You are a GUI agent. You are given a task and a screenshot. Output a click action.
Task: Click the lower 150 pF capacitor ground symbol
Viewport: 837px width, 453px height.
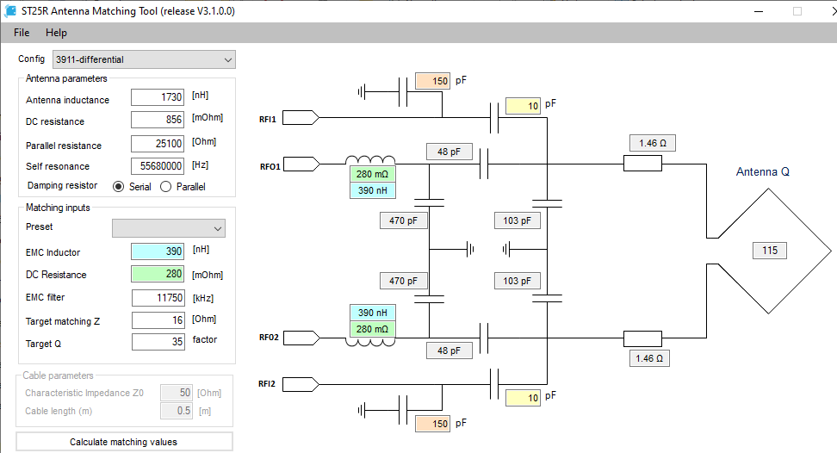coord(362,410)
